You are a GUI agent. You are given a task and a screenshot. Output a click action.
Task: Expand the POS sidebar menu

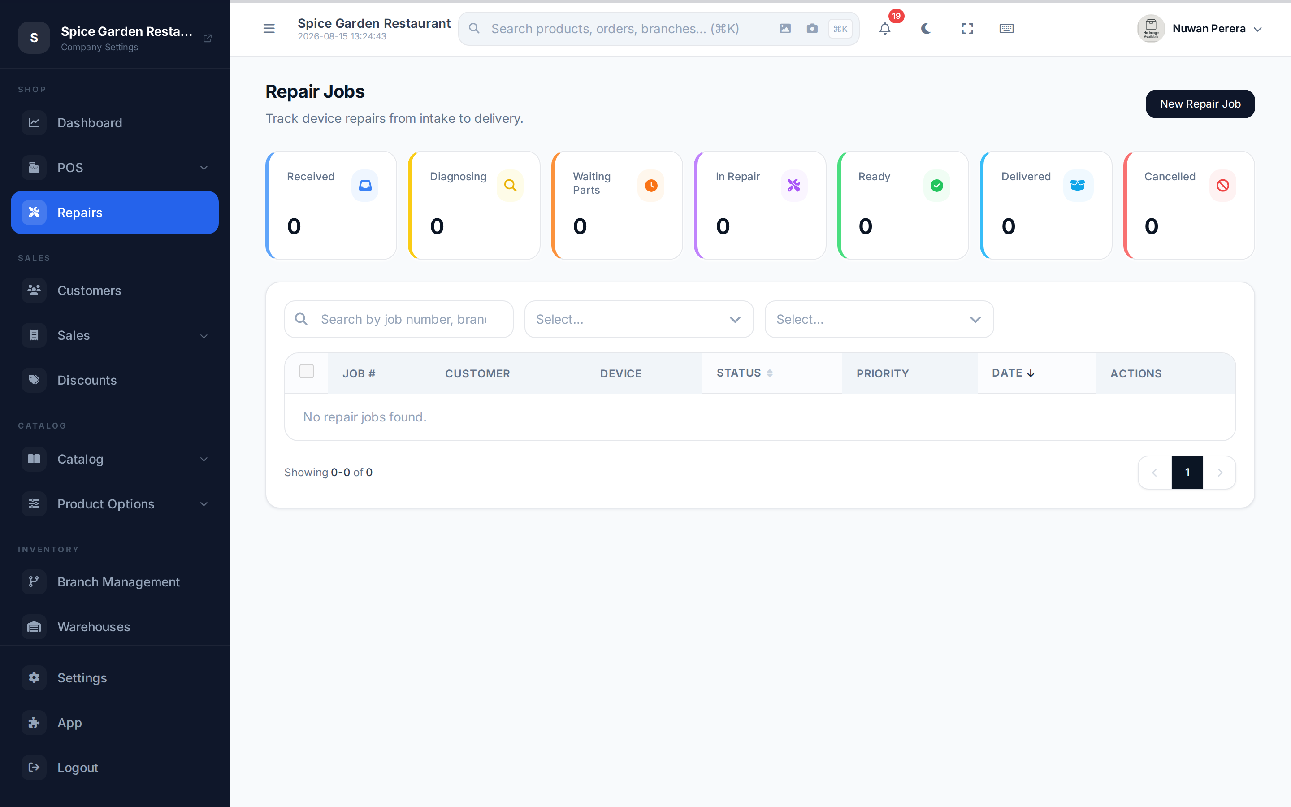pyautogui.click(x=115, y=168)
